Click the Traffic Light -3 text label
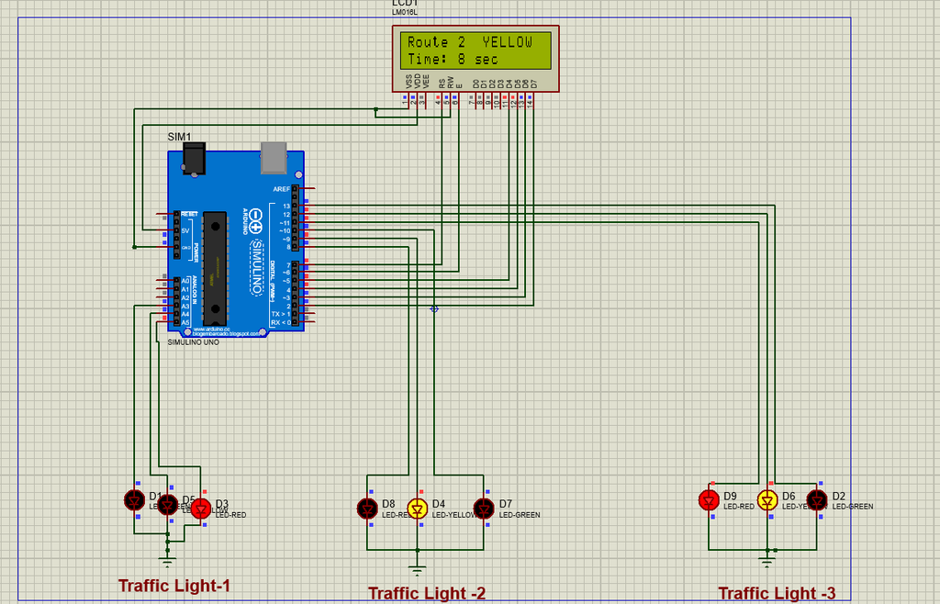Screen dimensions: 940x604 coord(777,593)
